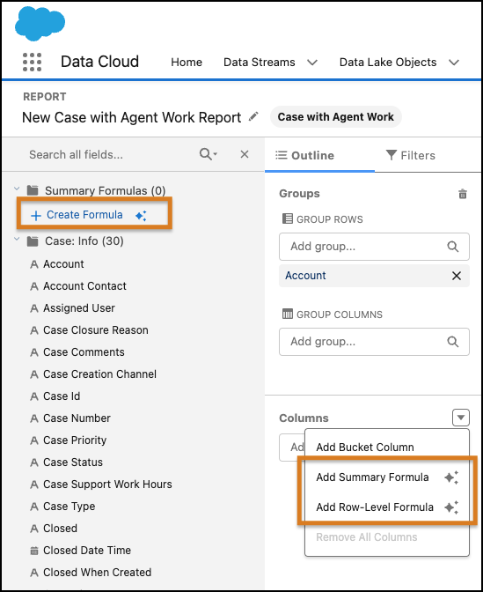Screen dimensions: 483x592
Task: Open the Data Streams tab
Action: pos(260,62)
